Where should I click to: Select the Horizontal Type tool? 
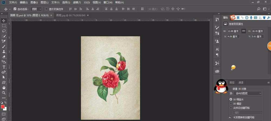click(x=4, y=67)
